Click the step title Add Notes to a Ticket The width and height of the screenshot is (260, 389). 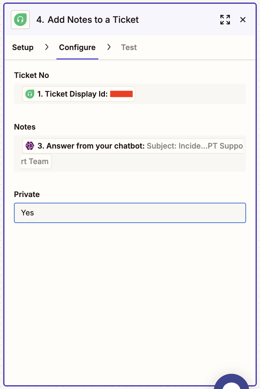pos(93,20)
